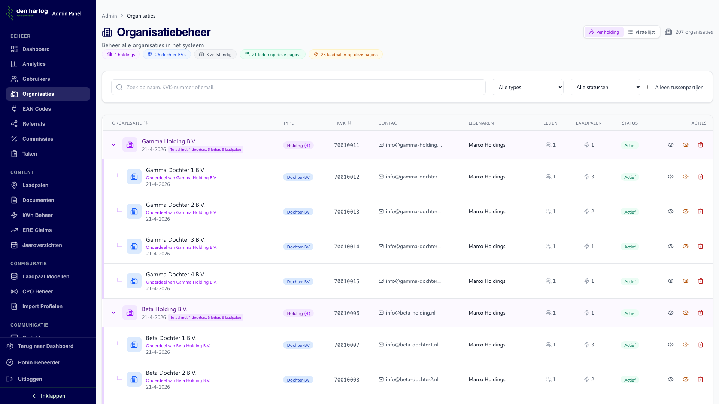This screenshot has width=719, height=404.
Task: Switch to Platte lijst view
Action: pyautogui.click(x=641, y=32)
